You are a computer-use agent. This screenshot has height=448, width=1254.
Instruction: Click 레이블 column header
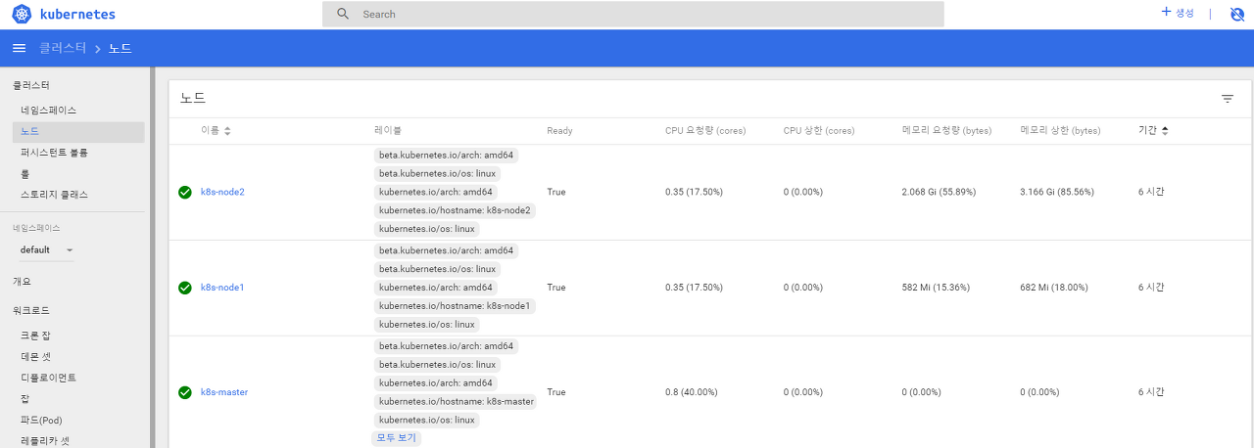tap(388, 130)
